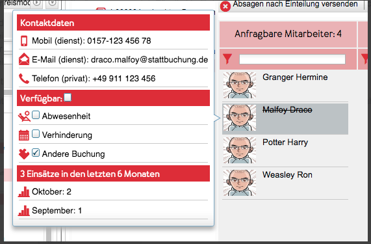Click the email draco.malfoy@stattbuchung.de
Screen dimensions: 371x244
(x=149, y=59)
